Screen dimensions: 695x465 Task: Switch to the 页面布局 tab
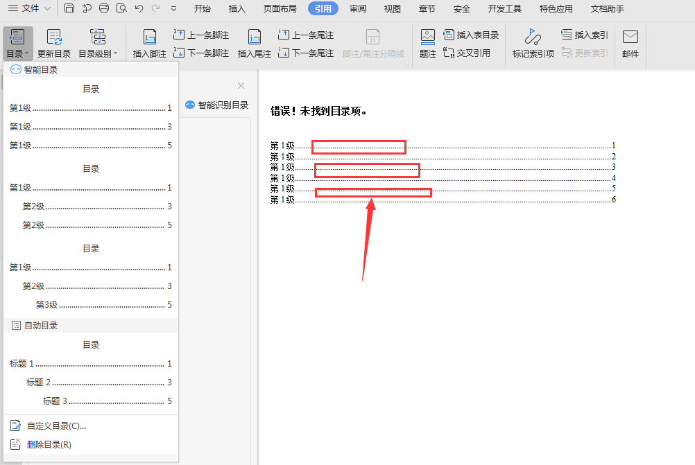(x=280, y=8)
